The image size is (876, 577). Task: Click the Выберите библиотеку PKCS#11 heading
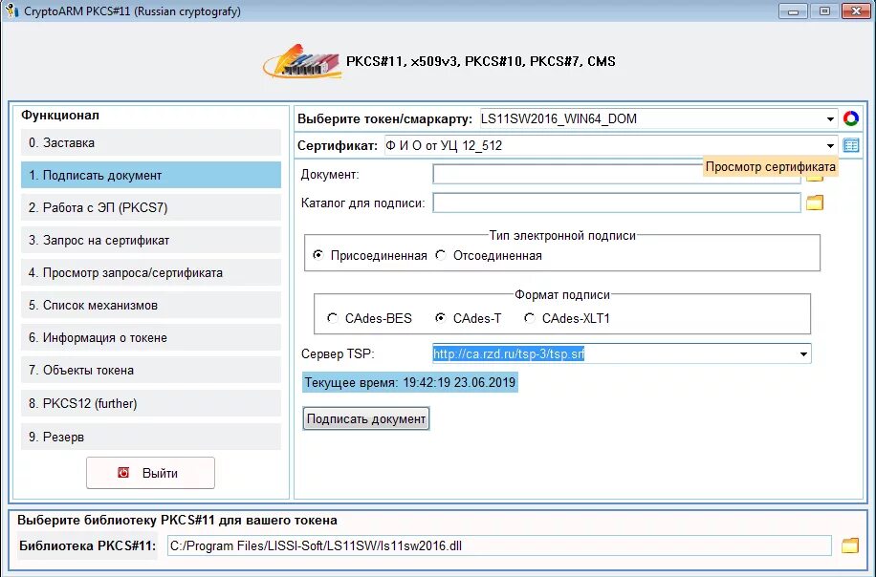[x=177, y=520]
